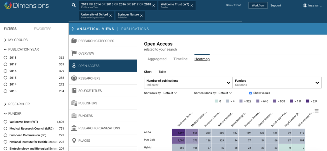The image size is (327, 151).
Task: Click the 285 Hybrid heatmap cell
Action: click(179, 148)
